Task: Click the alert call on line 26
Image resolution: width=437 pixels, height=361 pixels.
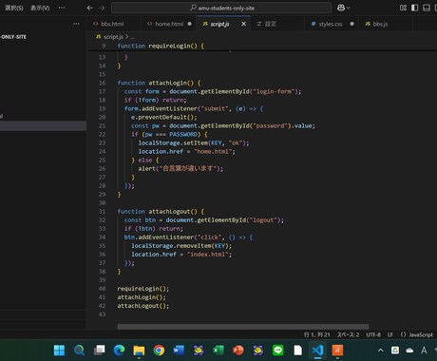Action: coord(146,168)
